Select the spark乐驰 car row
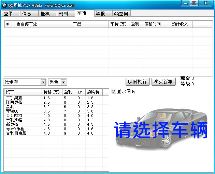 (56, 129)
